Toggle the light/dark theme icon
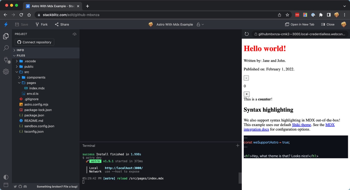Image resolution: width=350 pixels, height=190 pixels. coord(6,177)
